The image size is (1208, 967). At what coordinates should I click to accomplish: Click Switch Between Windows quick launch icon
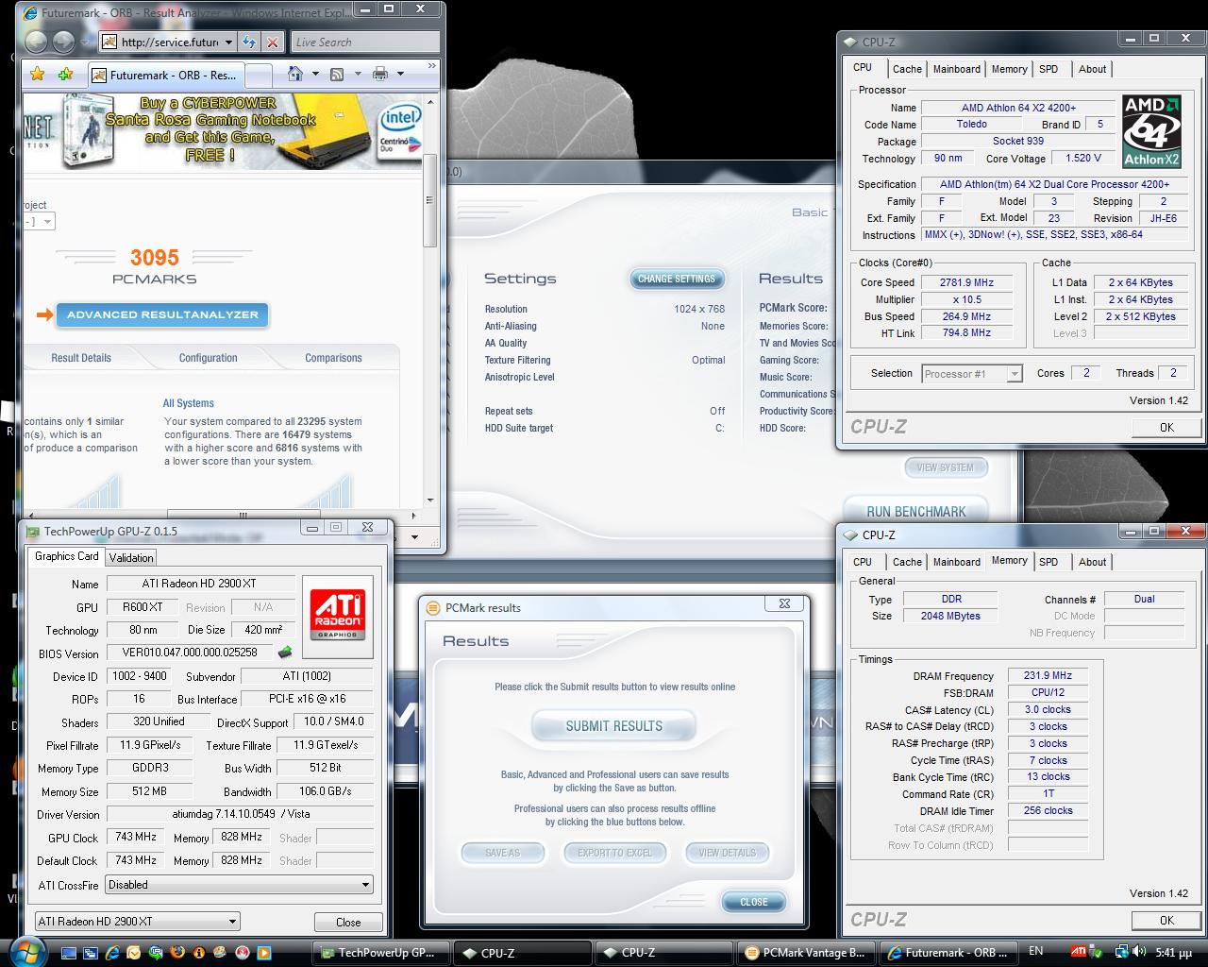point(92,953)
